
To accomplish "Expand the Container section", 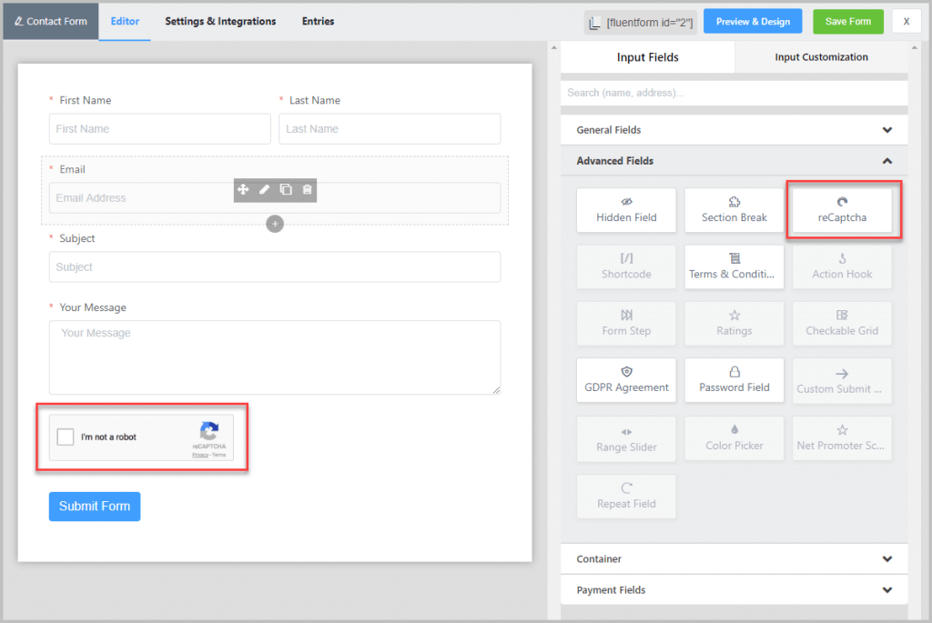I will [734, 558].
